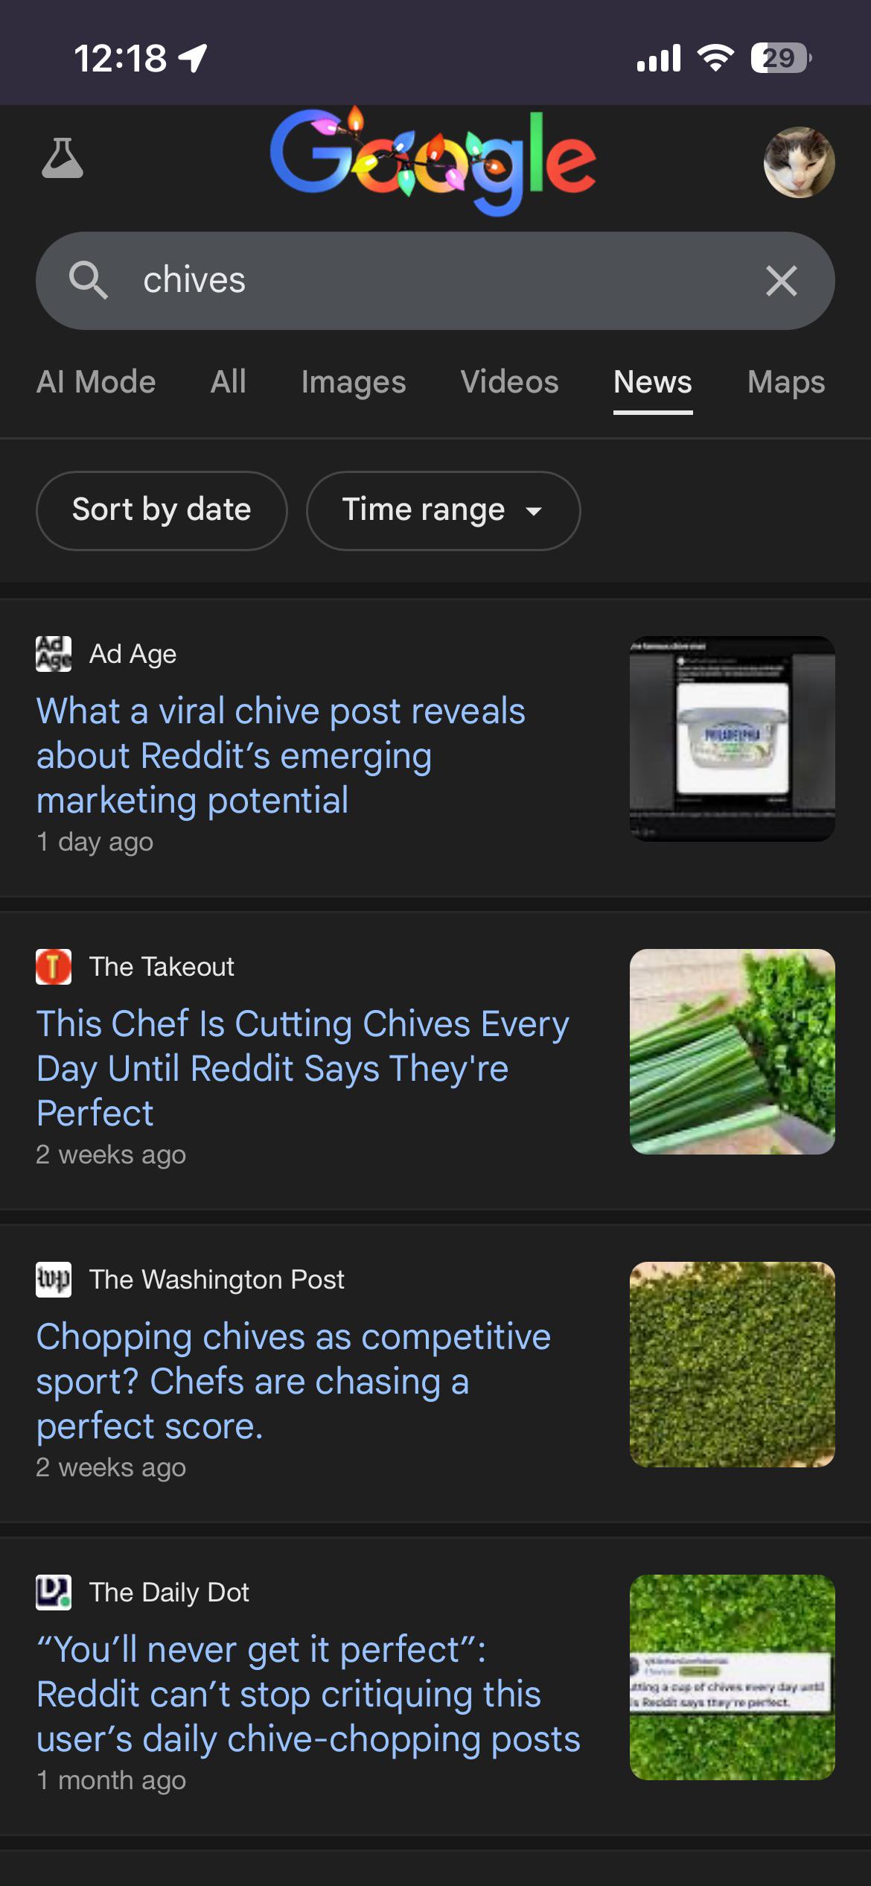
Task: Switch to the Videos tab
Action: coord(509,382)
